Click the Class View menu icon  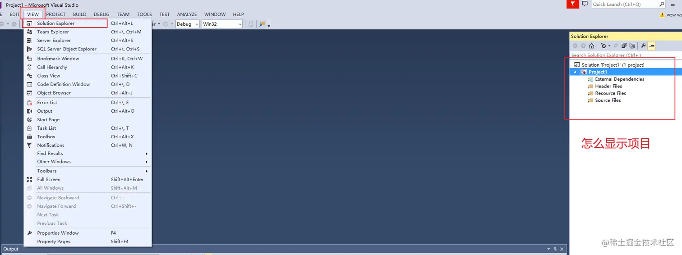point(29,76)
